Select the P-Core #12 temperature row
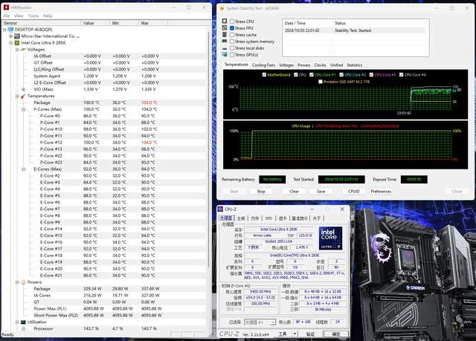This screenshot has width=476, height=341. point(104,143)
